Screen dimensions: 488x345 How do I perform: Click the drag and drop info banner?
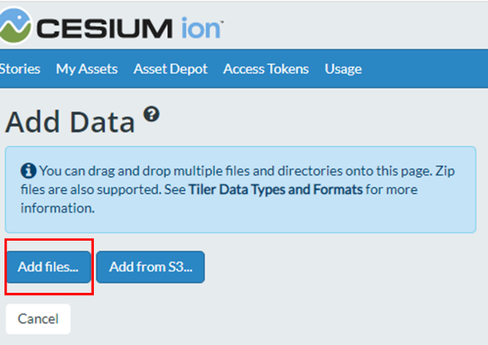click(240, 189)
